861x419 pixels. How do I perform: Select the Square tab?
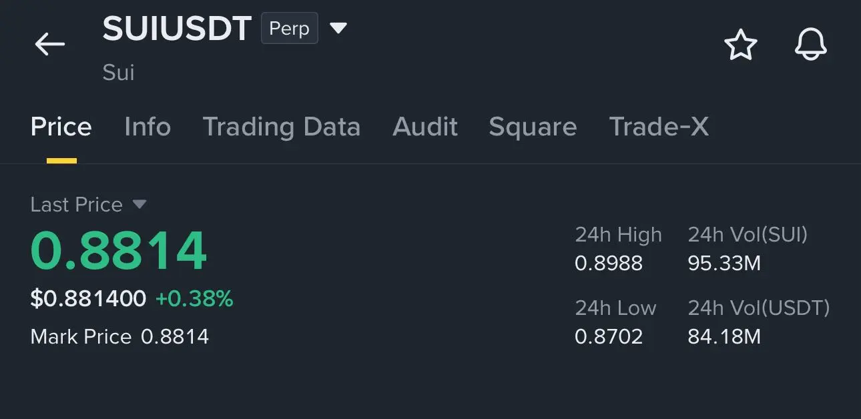click(x=533, y=127)
